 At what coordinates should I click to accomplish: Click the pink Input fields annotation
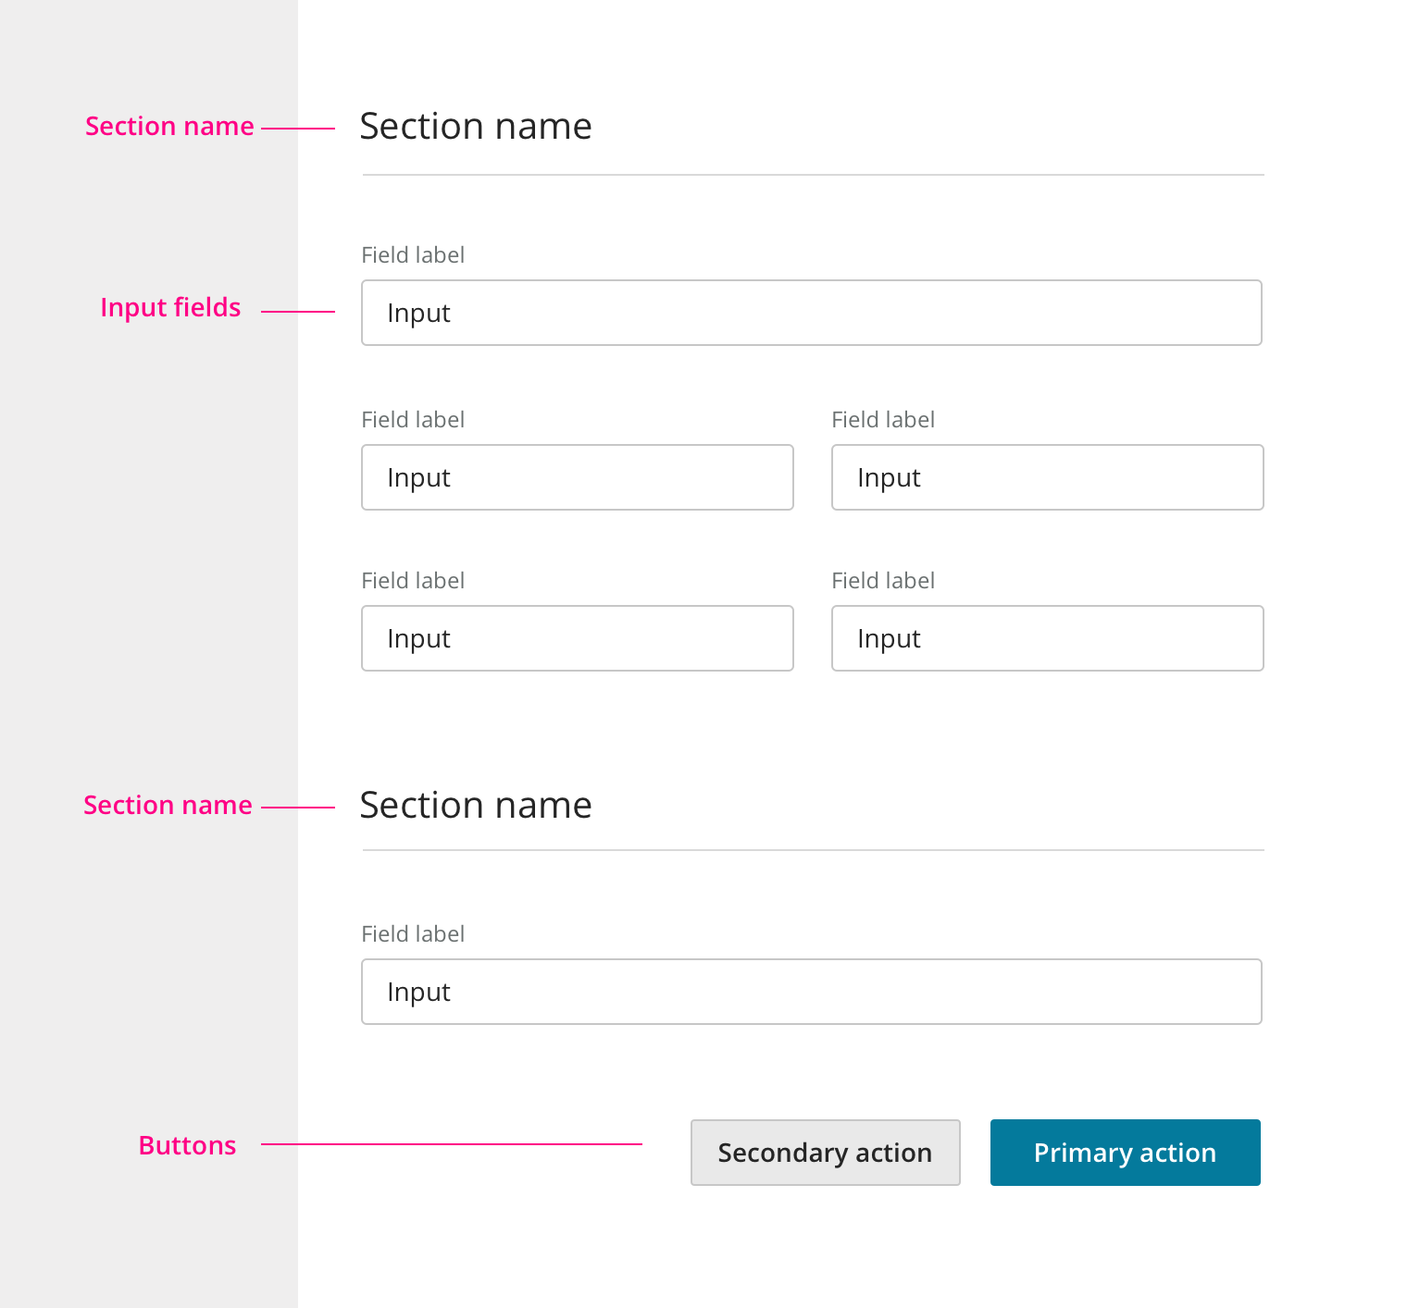click(170, 308)
